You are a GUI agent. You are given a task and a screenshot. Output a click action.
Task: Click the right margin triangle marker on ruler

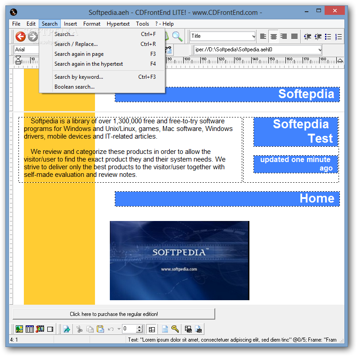click(340, 60)
